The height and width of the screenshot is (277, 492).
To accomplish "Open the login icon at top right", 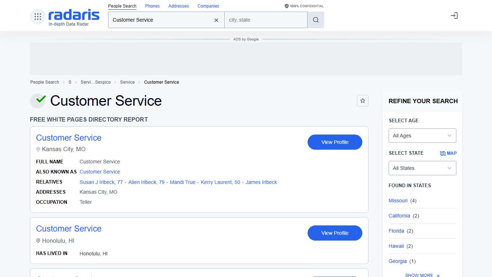I will [x=454, y=16].
